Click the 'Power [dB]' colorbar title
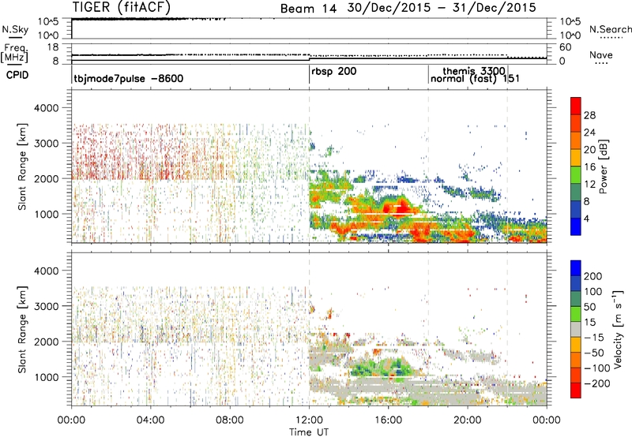 coord(604,166)
